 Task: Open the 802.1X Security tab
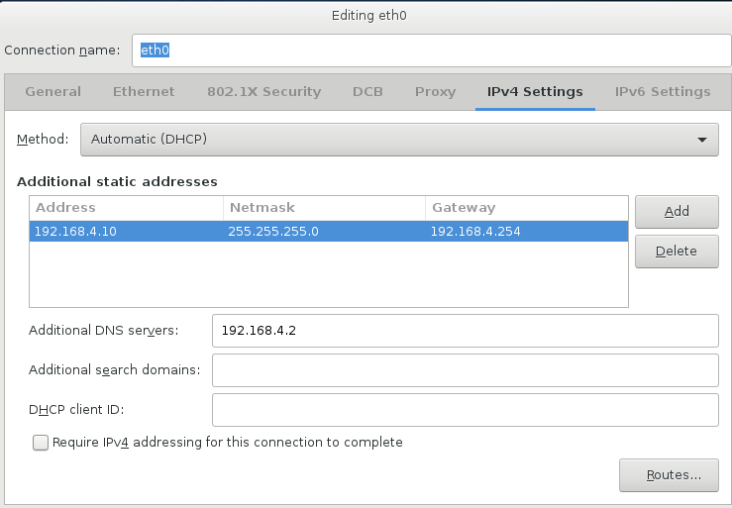tap(263, 92)
